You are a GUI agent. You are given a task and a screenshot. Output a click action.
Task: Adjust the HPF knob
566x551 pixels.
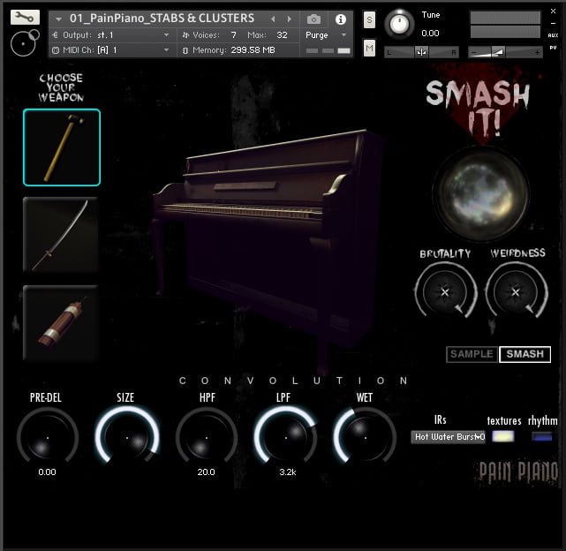206,437
